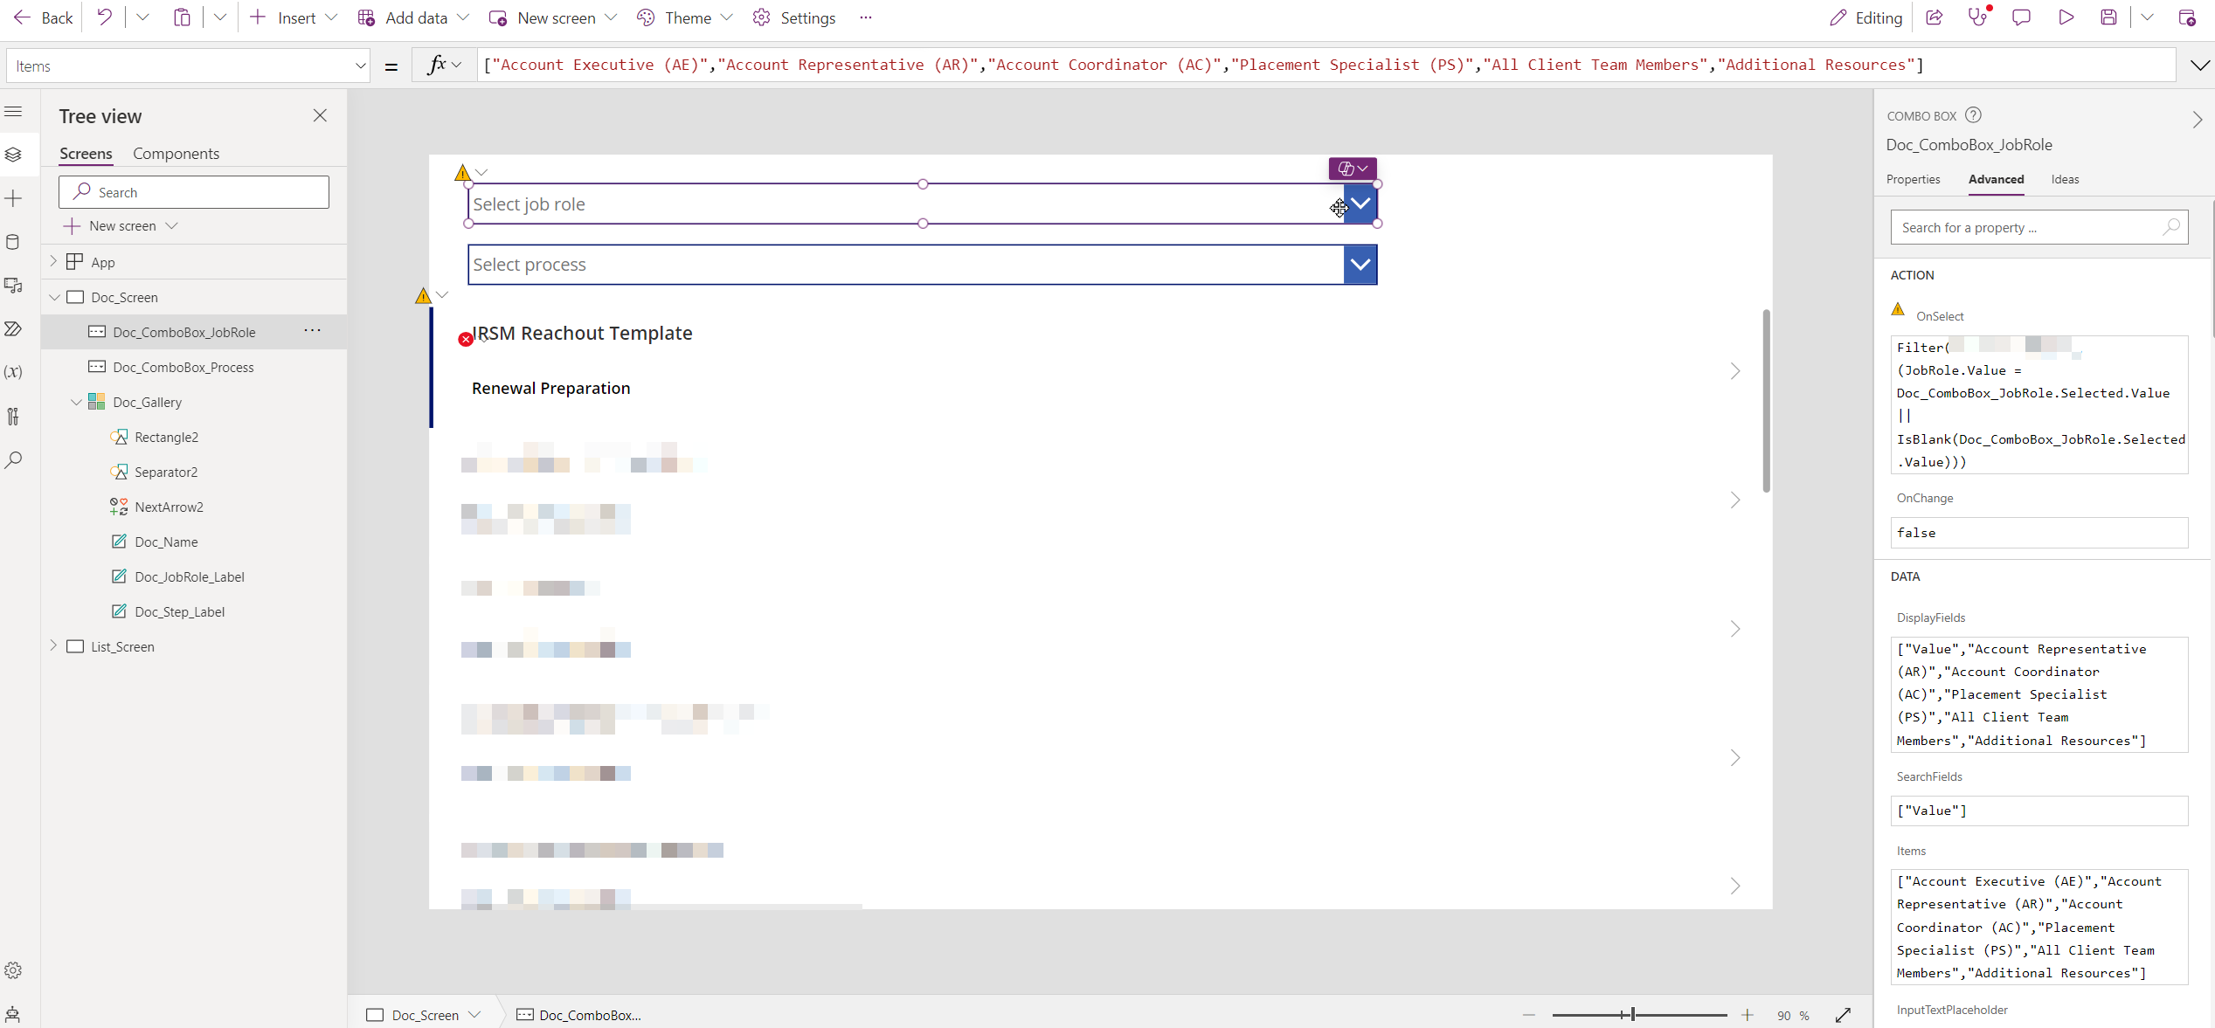The image size is (2215, 1028).
Task: Switch to the Components tab
Action: click(176, 154)
